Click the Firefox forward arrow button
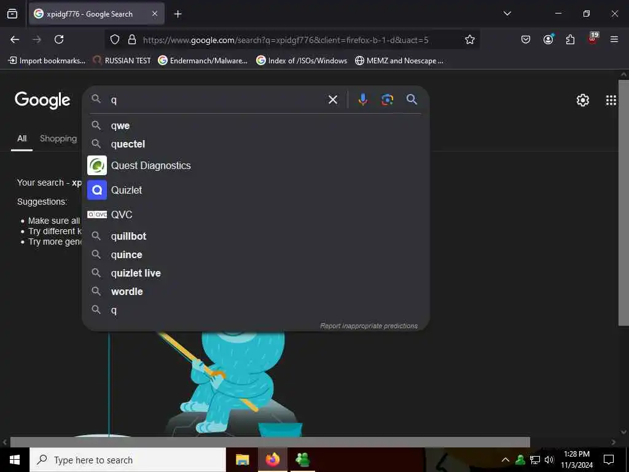 point(36,39)
